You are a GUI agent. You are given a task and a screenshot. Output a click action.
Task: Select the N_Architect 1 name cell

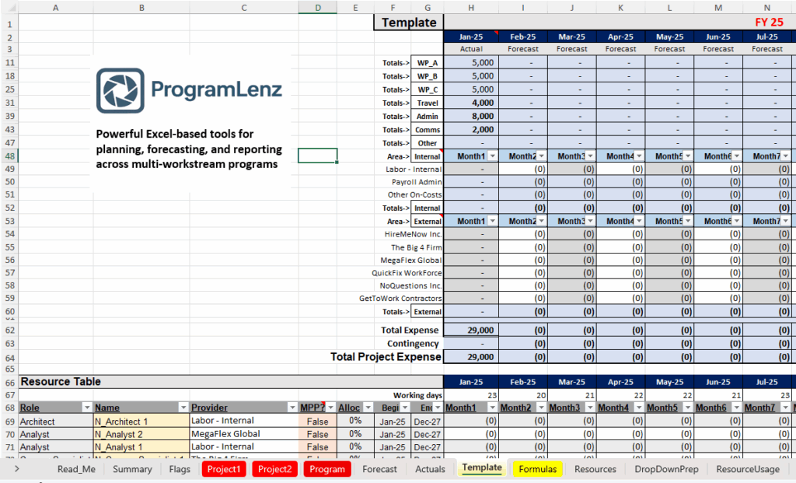point(141,421)
